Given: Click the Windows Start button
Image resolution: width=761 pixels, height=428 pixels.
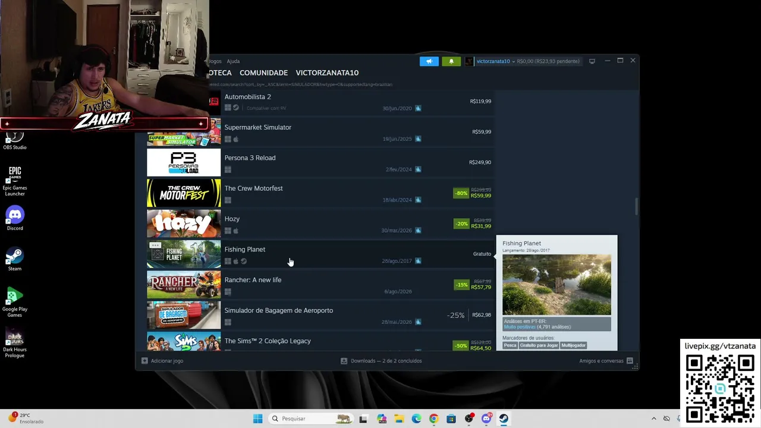Looking at the screenshot, I should coord(257,418).
